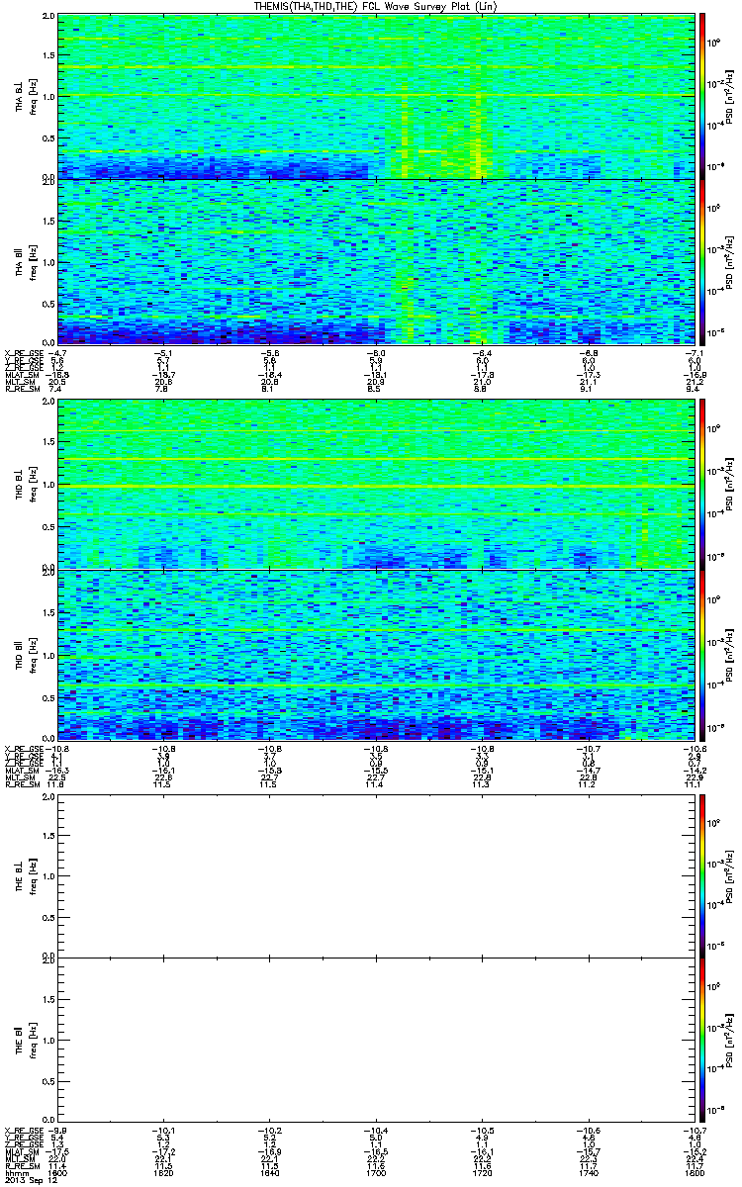Click the 1600 time tick label
The image size is (742, 1187).
click(x=57, y=1173)
